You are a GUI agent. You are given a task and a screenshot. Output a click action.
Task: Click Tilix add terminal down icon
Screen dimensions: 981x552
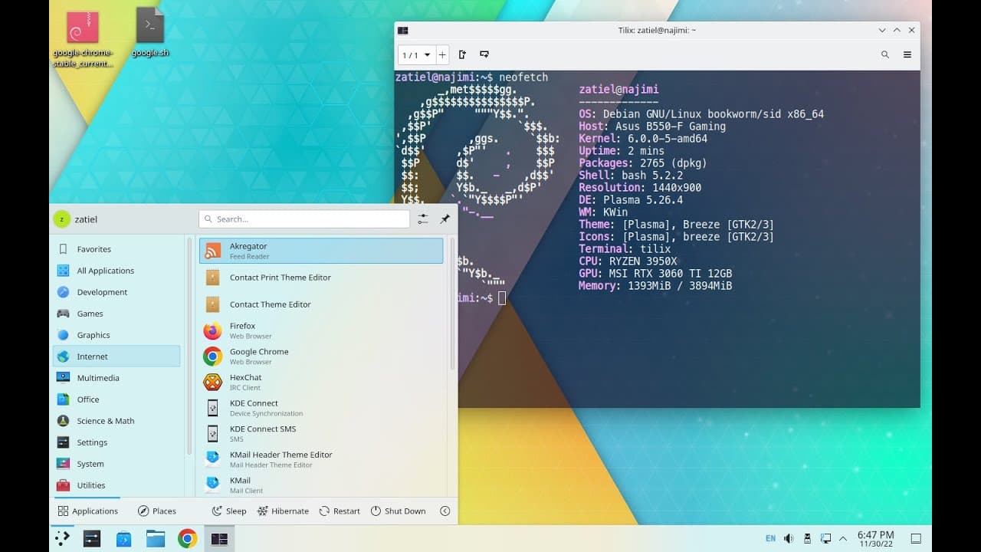[484, 55]
